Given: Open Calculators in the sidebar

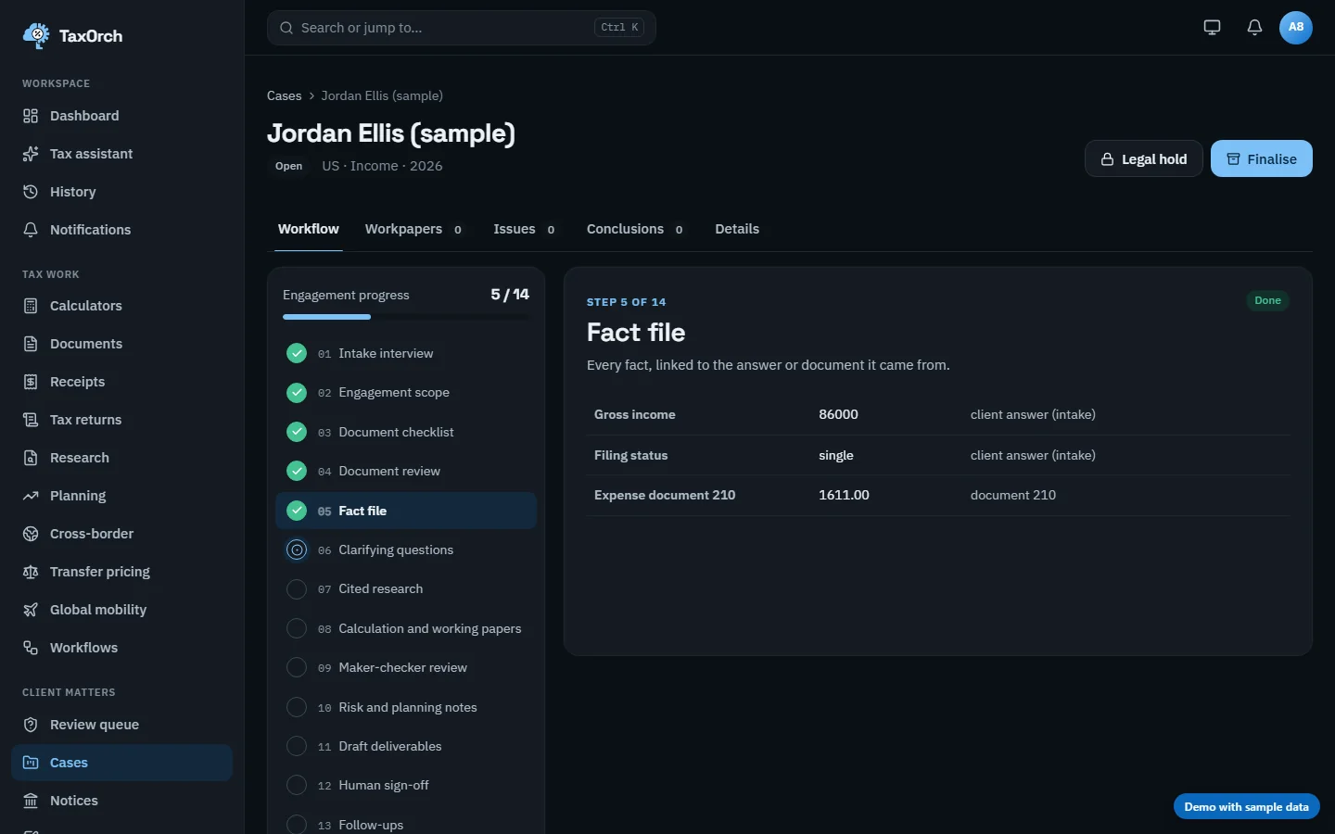Looking at the screenshot, I should 121,306.
